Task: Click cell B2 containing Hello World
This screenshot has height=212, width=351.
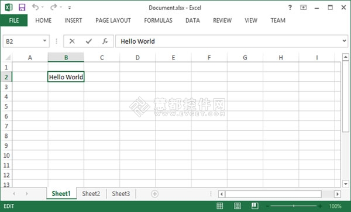Action: click(x=66, y=77)
